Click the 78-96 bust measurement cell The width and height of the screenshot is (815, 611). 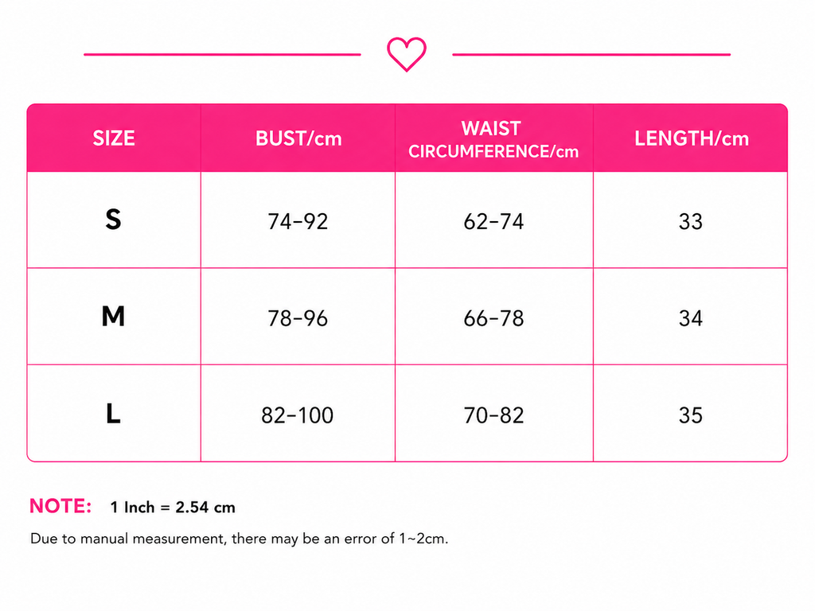coord(298,318)
